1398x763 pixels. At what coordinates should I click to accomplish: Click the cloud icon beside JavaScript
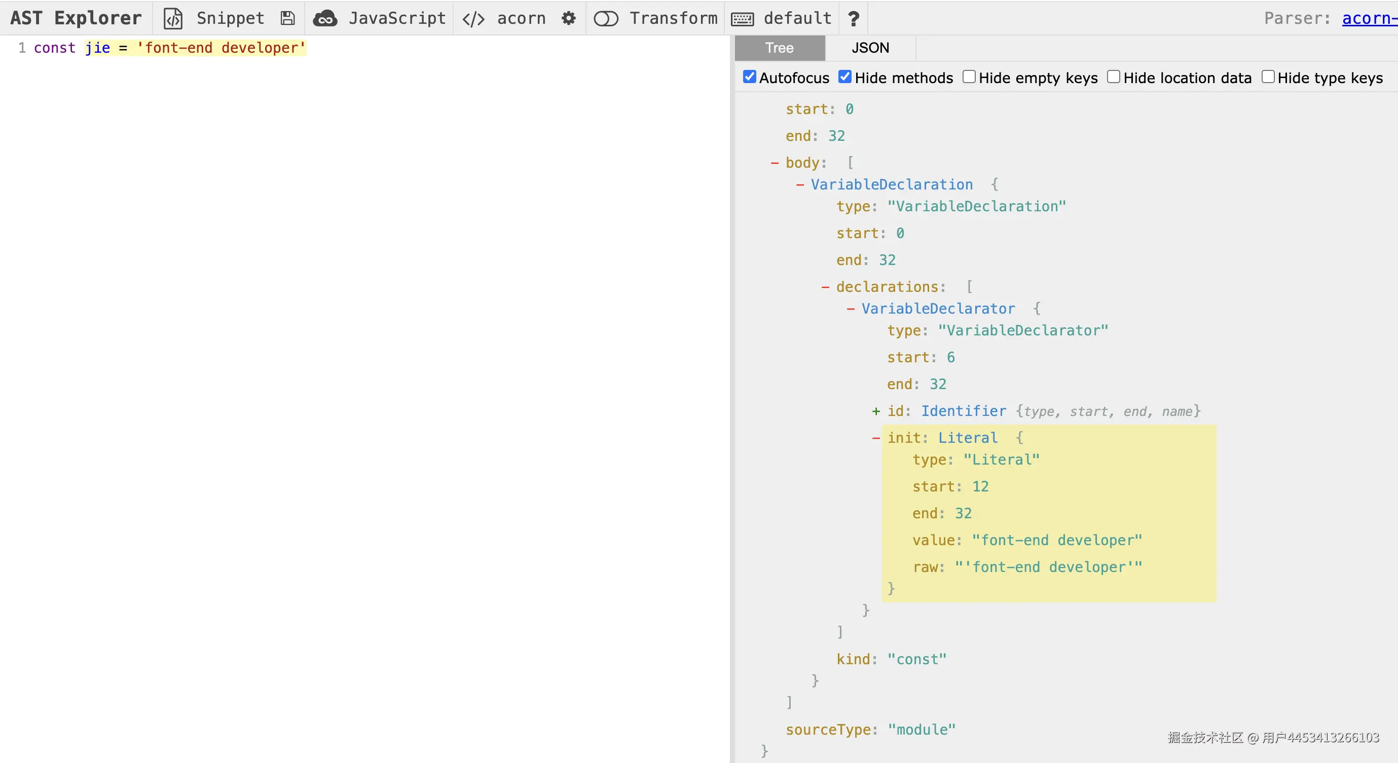click(x=325, y=18)
